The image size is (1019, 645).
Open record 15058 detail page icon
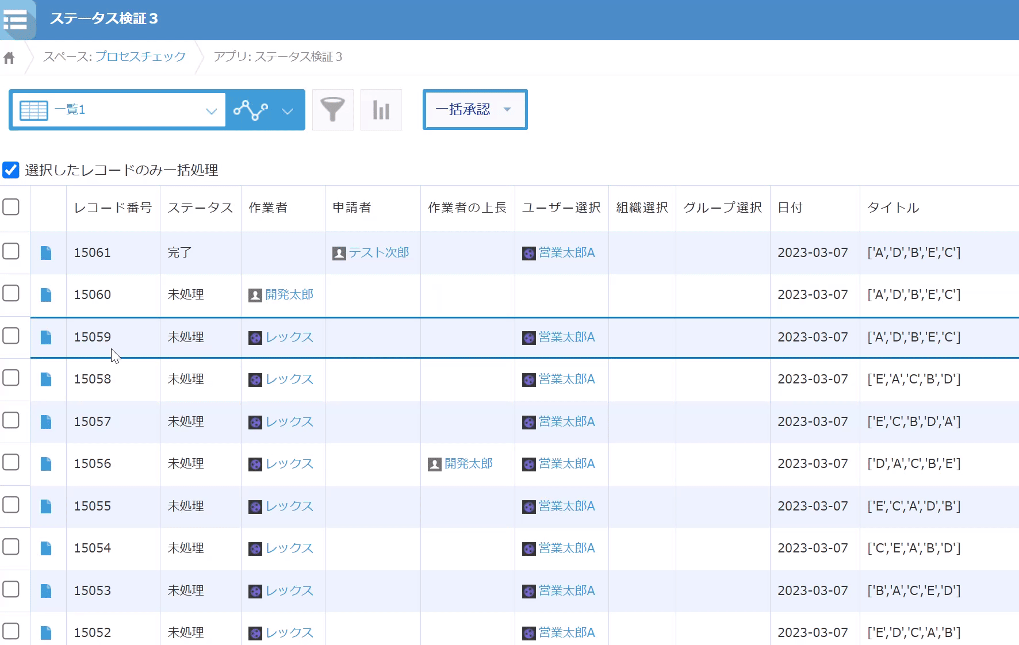point(46,379)
